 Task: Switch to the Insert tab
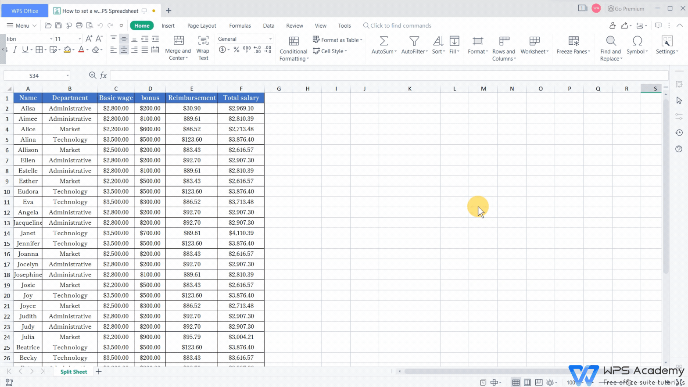point(168,25)
